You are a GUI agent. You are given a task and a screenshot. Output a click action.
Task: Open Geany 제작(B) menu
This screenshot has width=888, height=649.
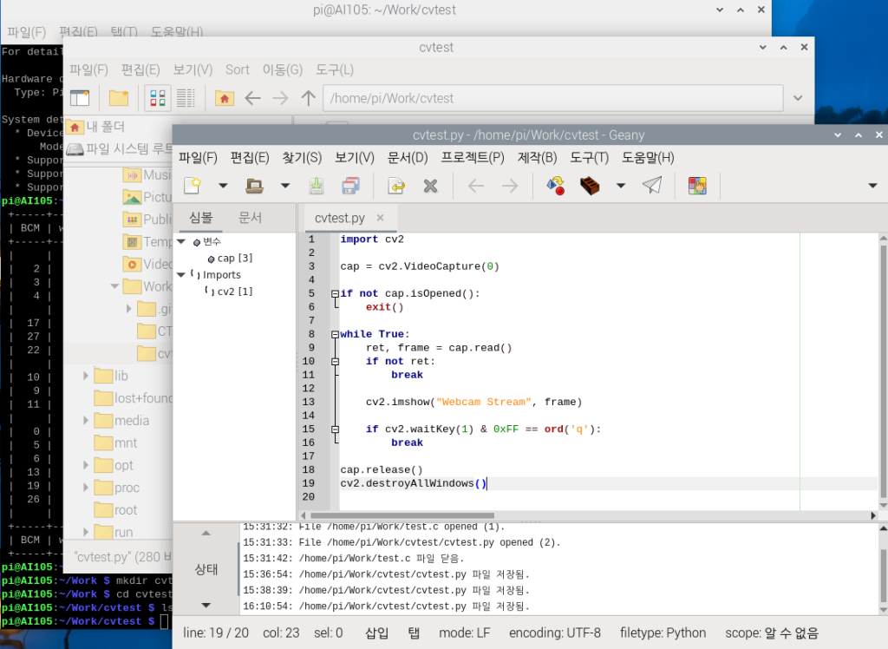click(x=537, y=158)
